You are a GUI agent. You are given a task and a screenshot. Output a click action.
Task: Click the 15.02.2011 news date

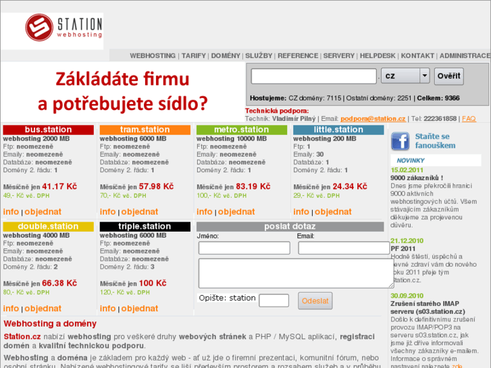pos(407,170)
